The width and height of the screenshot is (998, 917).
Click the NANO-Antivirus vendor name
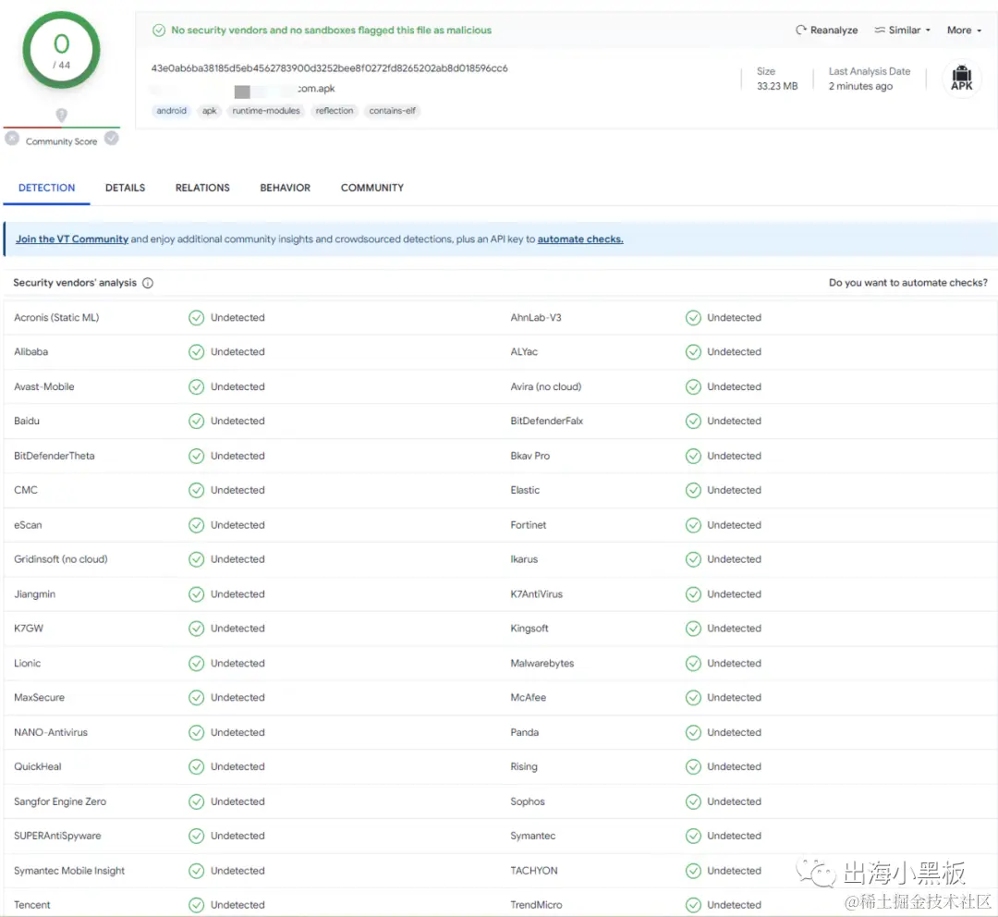click(x=51, y=732)
